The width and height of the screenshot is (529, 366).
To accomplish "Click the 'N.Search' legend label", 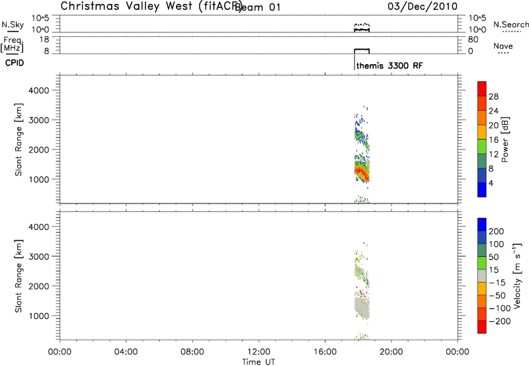I will pos(511,24).
